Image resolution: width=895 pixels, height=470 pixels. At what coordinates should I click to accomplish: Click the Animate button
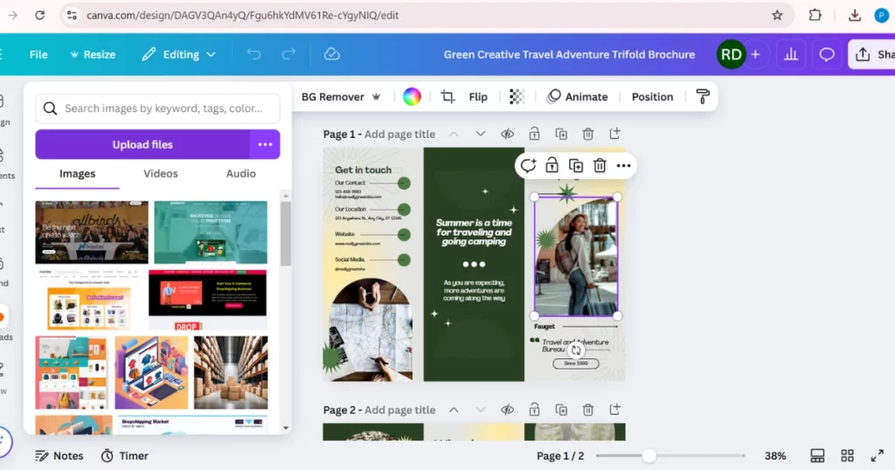[x=577, y=97]
